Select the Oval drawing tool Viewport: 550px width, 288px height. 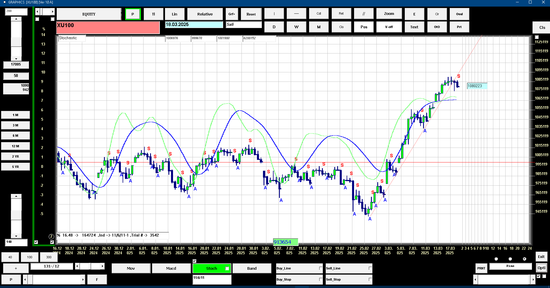tap(459, 14)
